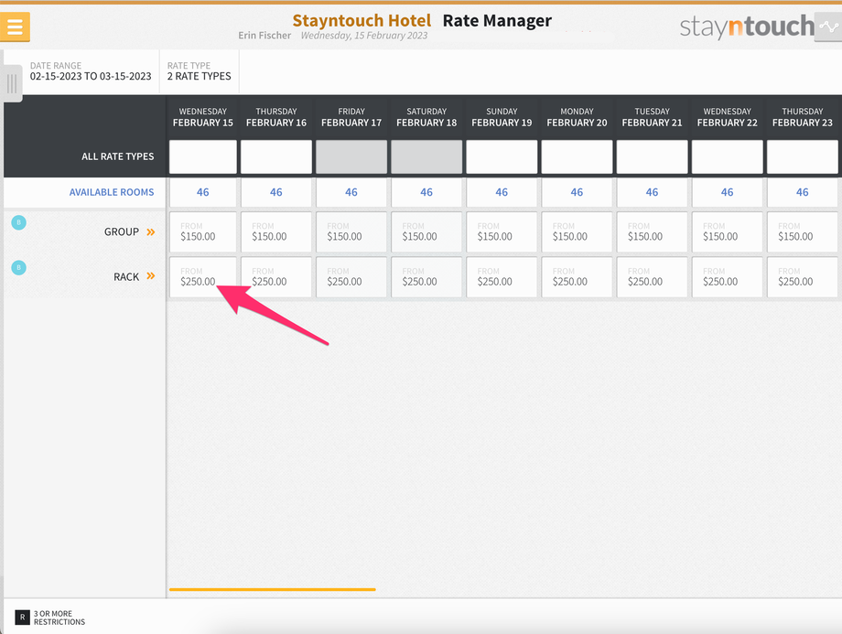Click available rooms 46 for February 22
Screen dimensions: 842x634
(x=727, y=192)
